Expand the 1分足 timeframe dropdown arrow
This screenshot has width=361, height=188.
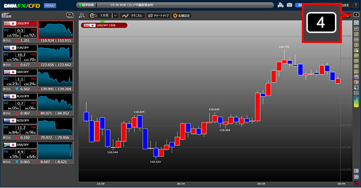(115, 15)
